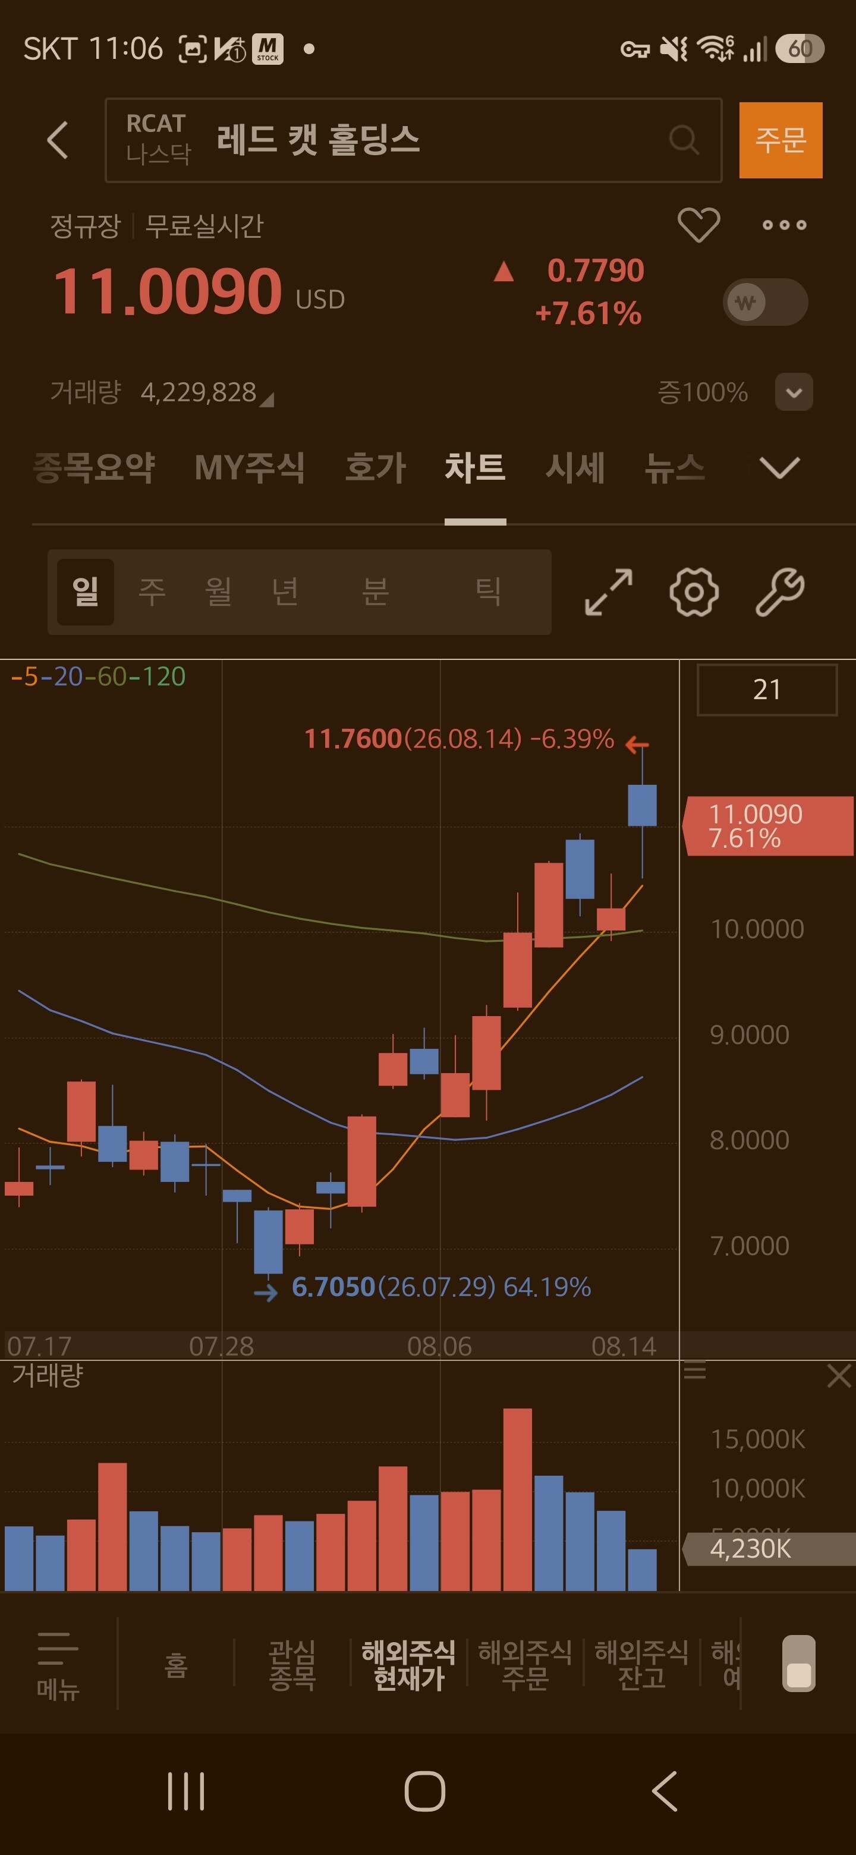Switch to MY주식 tab
This screenshot has height=1855, width=856.
[x=250, y=468]
